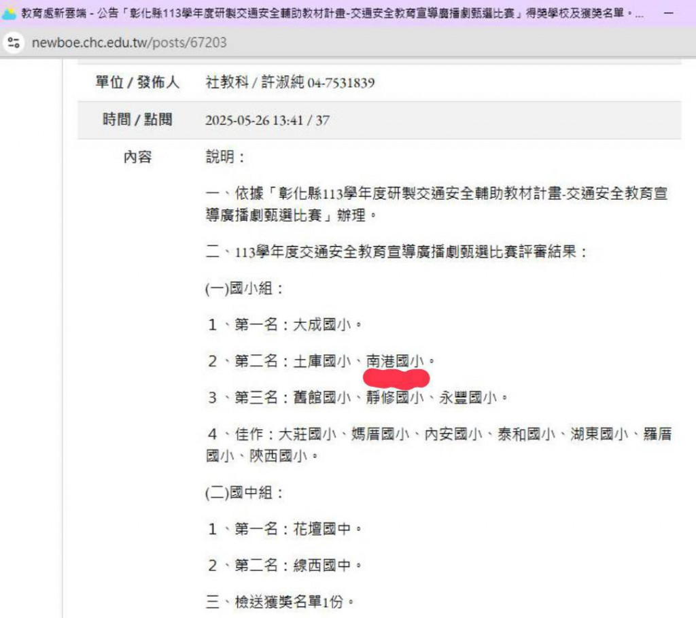Image resolution: width=696 pixels, height=618 pixels.
Task: Click the line 第一名:花壇國中
Action: [x=285, y=529]
